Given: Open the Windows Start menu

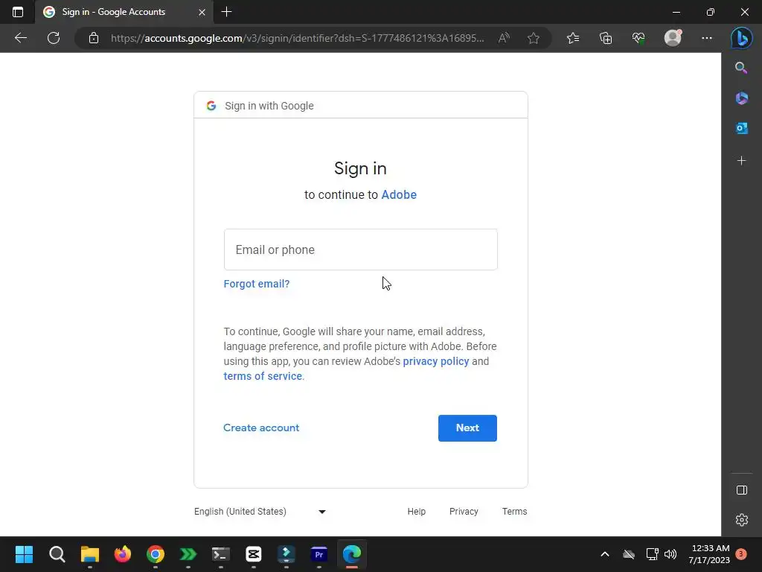Looking at the screenshot, I should tap(24, 554).
